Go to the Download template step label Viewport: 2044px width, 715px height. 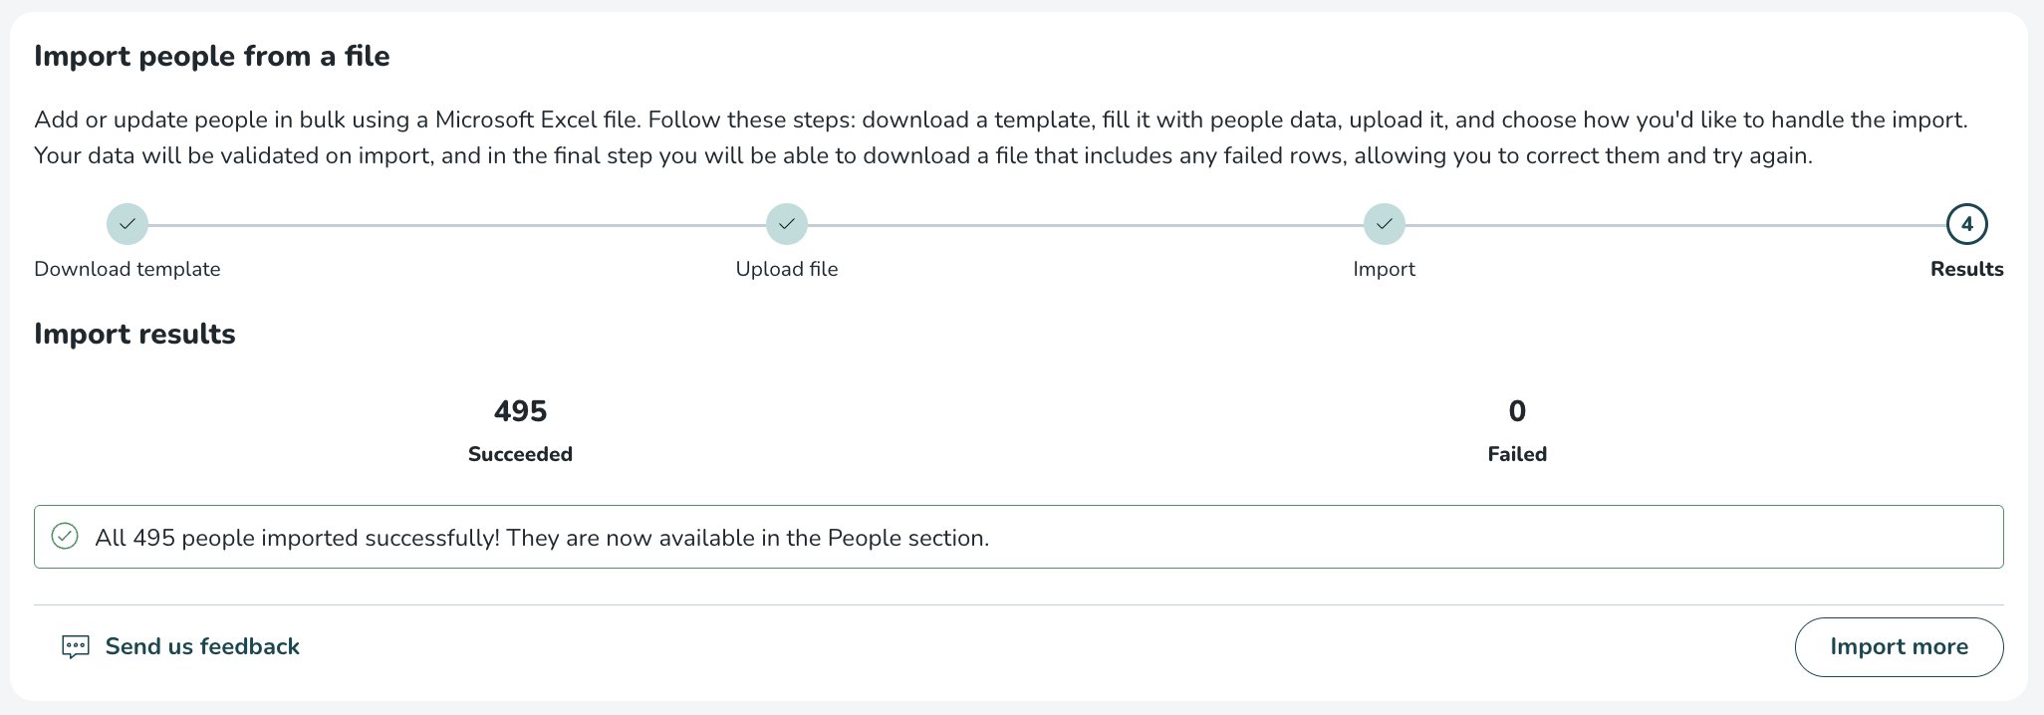coord(128,269)
